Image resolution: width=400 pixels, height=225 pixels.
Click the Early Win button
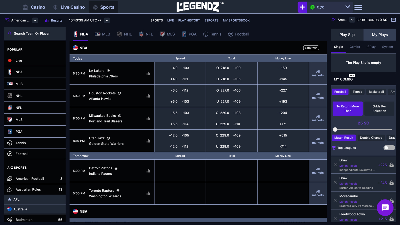point(311,48)
